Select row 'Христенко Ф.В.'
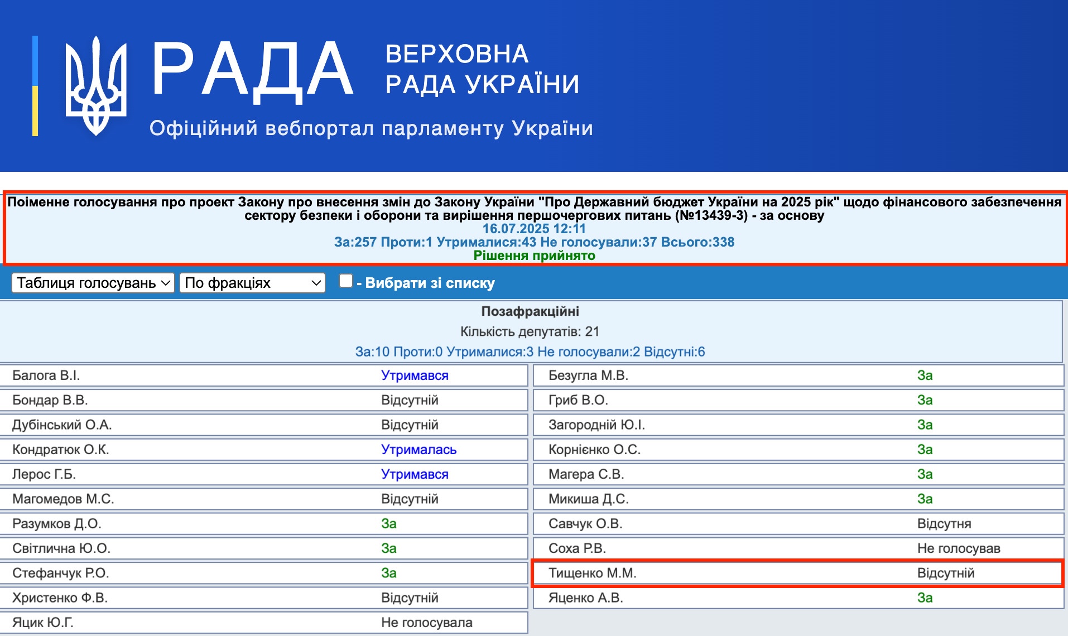Image resolution: width=1068 pixels, height=636 pixels. pos(263,598)
